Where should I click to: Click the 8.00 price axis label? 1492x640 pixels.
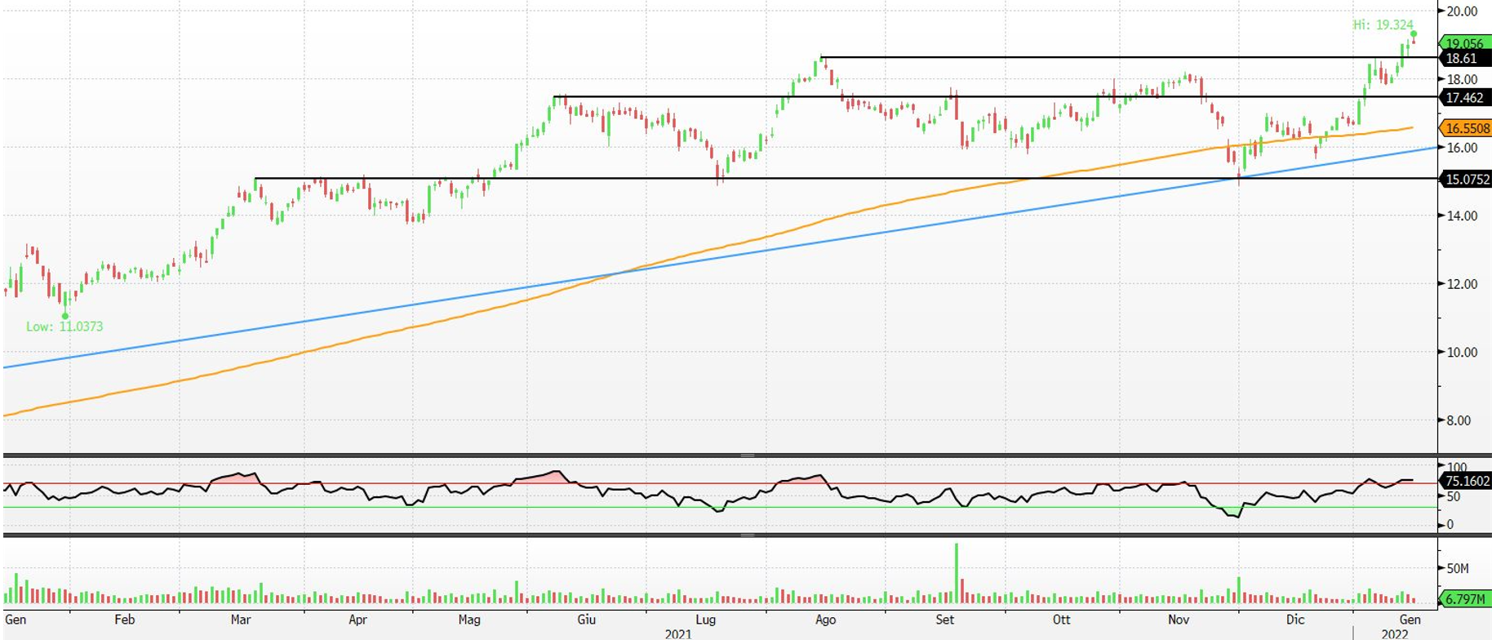click(1459, 420)
